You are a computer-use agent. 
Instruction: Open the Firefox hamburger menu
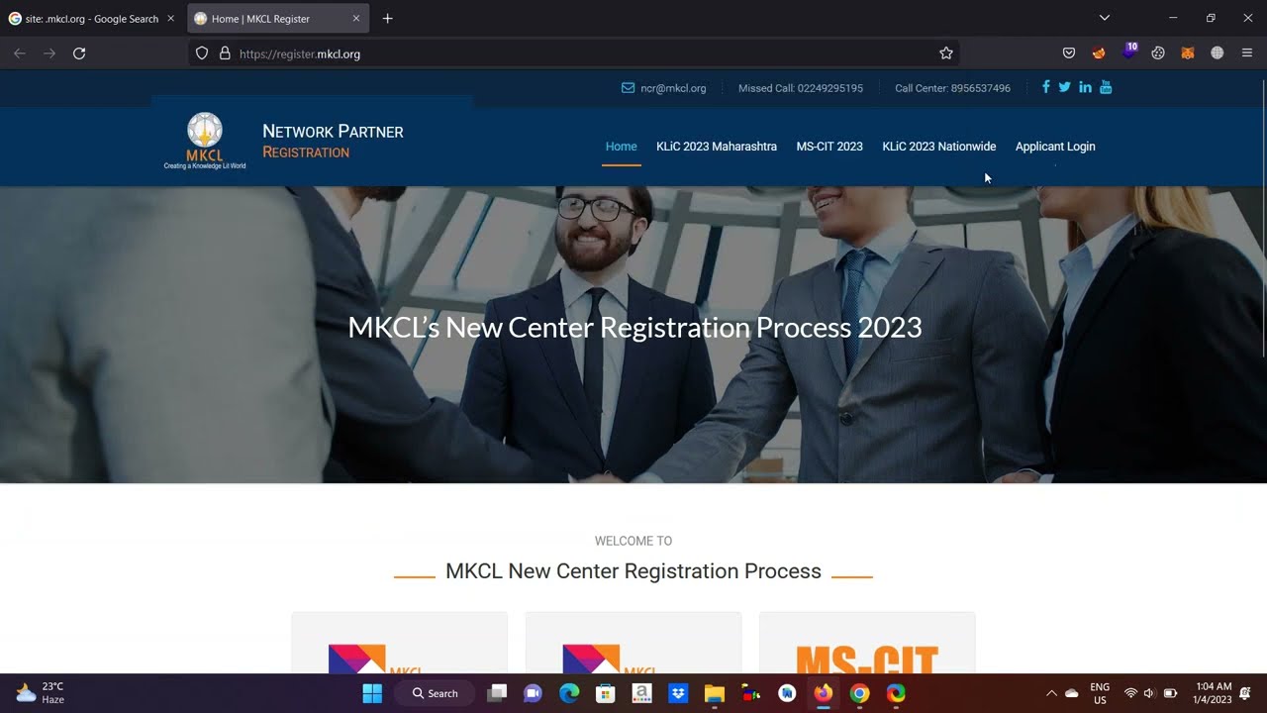pyautogui.click(x=1247, y=53)
